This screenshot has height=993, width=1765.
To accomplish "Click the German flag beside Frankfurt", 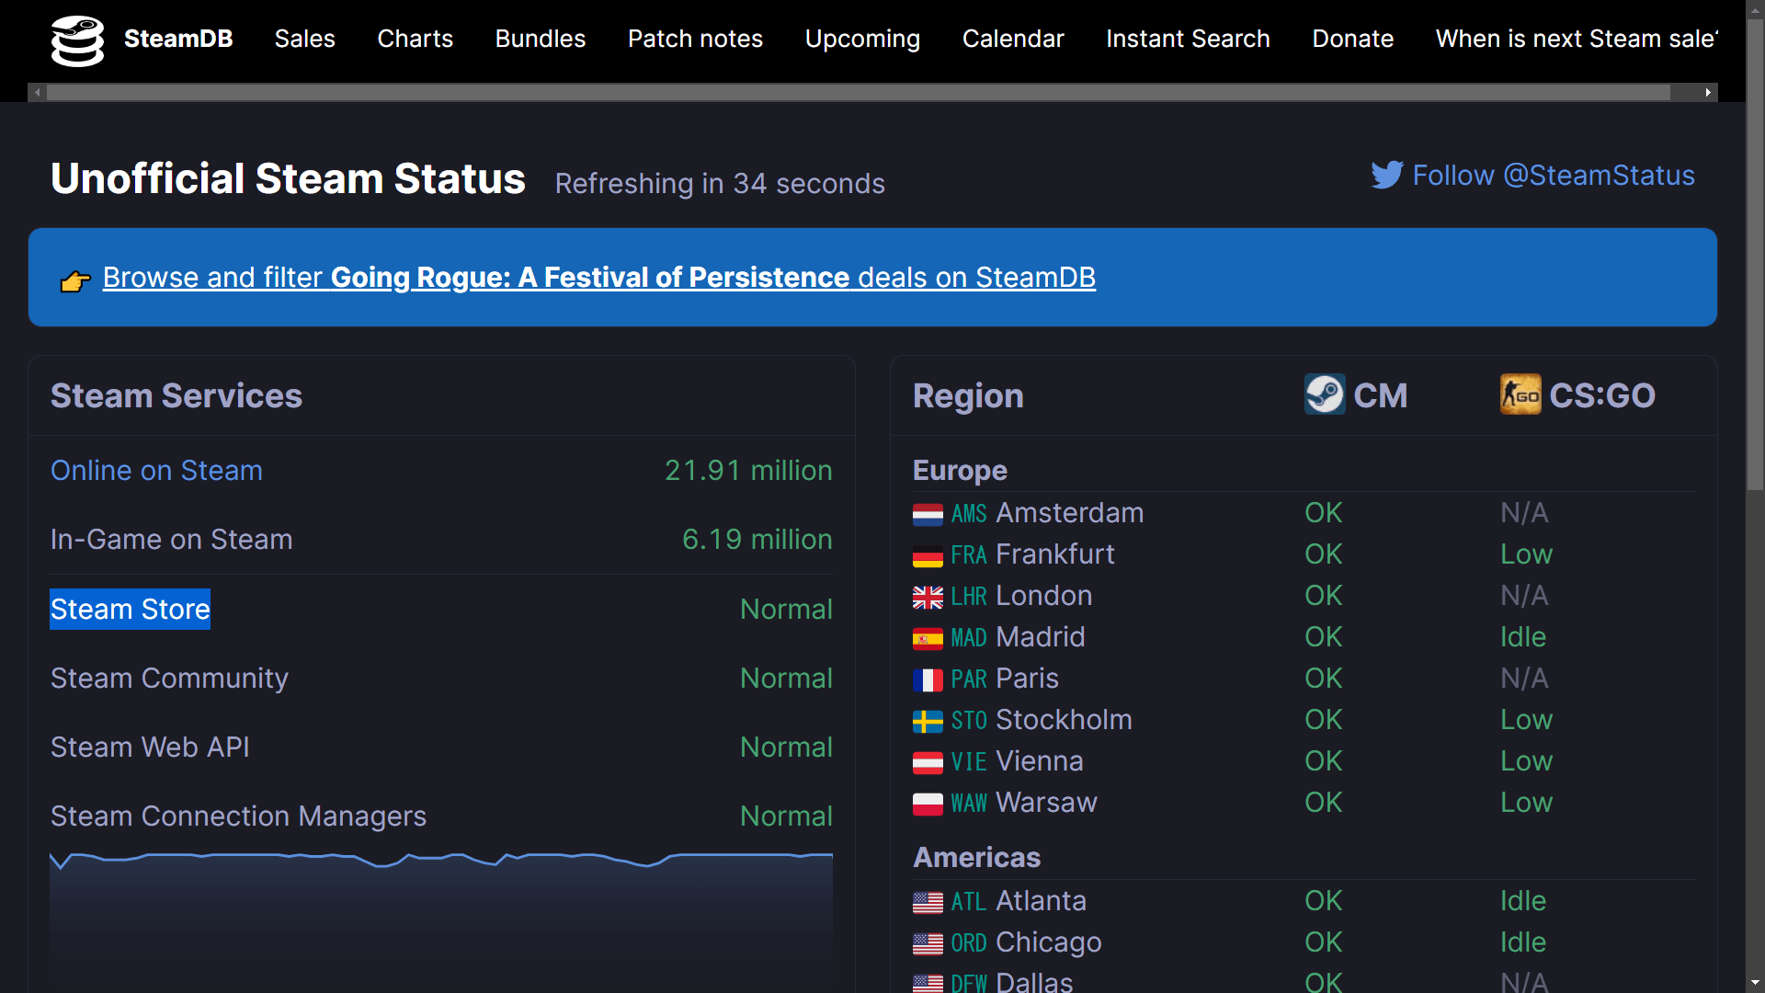I will pyautogui.click(x=928, y=556).
